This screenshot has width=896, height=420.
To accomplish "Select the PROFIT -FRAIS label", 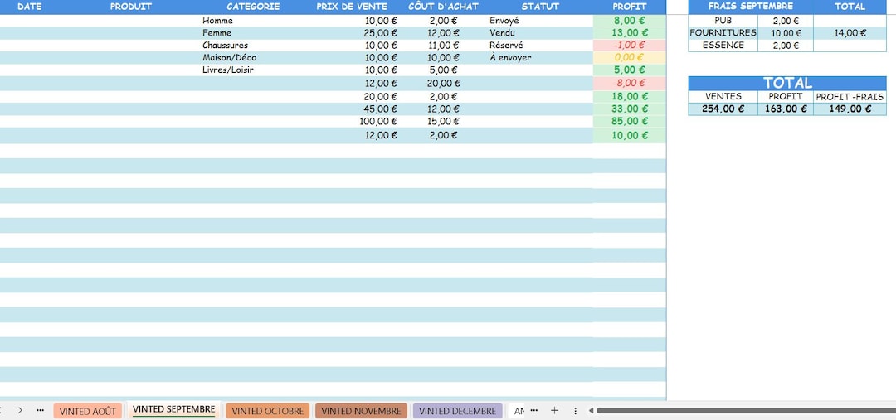I will tap(850, 97).
